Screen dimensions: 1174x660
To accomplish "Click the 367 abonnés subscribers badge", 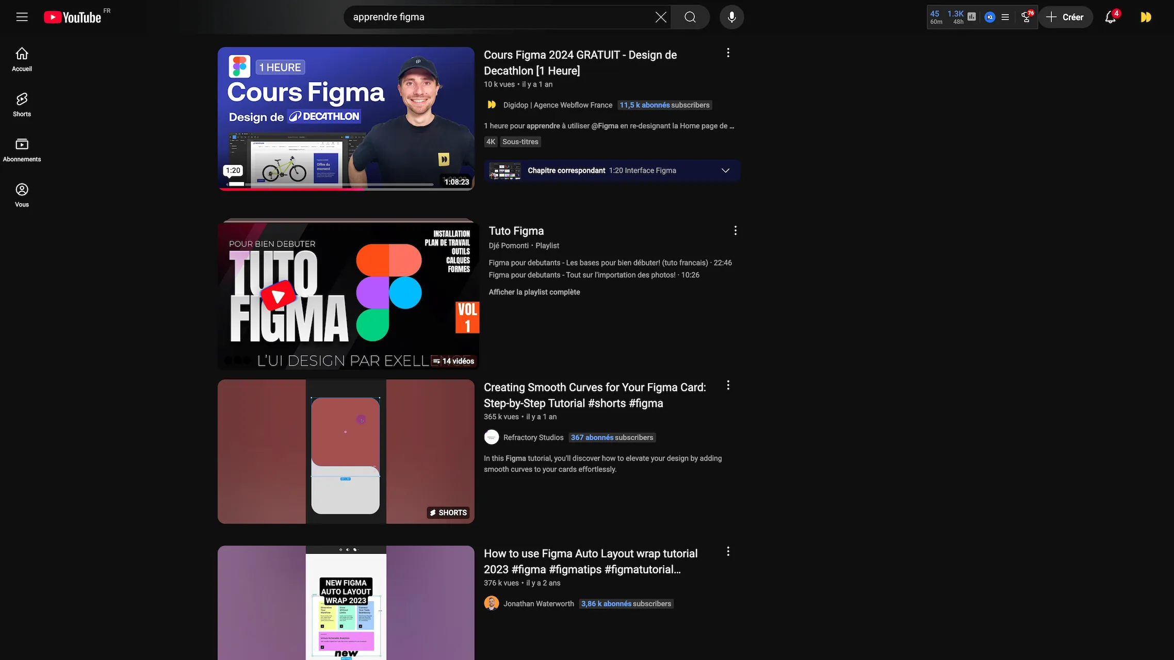I will click(612, 437).
